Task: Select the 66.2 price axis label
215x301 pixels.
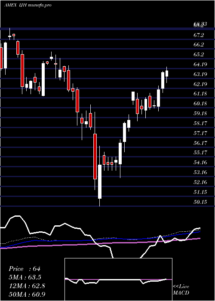Action: [199, 45]
